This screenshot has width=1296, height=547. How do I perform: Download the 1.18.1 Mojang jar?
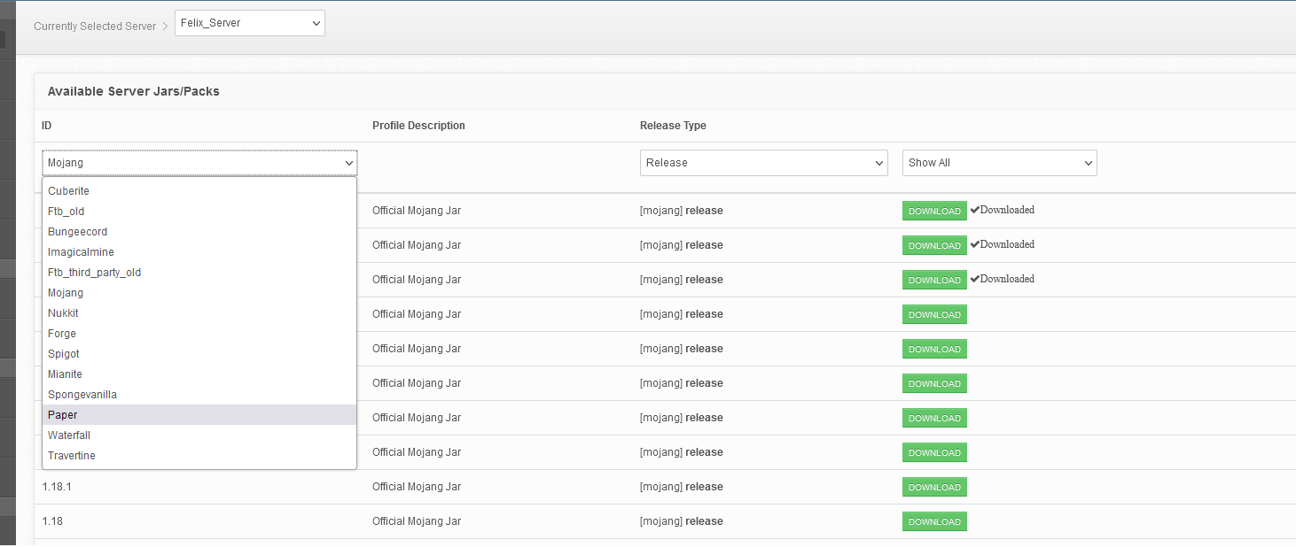tap(934, 488)
